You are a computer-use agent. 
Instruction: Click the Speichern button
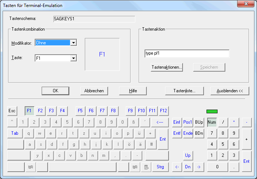point(209,67)
